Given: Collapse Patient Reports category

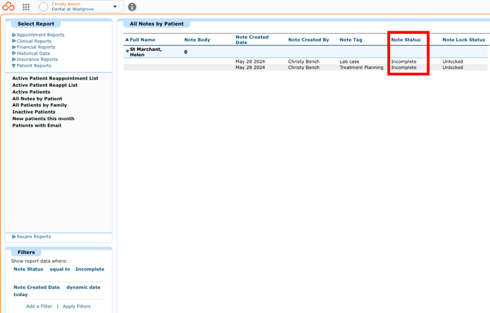Looking at the screenshot, I should point(31,65).
